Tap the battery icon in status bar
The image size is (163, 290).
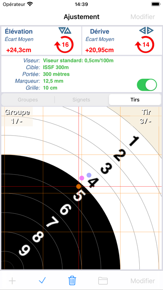(x=156, y=4)
